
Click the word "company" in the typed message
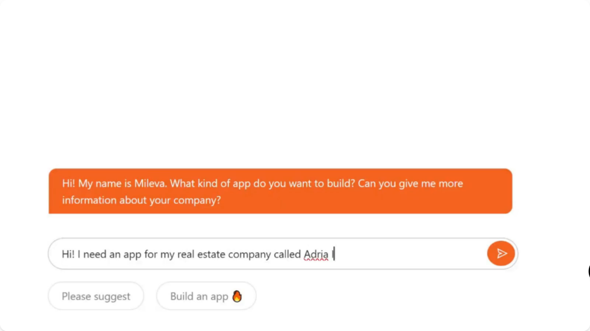[250, 255]
